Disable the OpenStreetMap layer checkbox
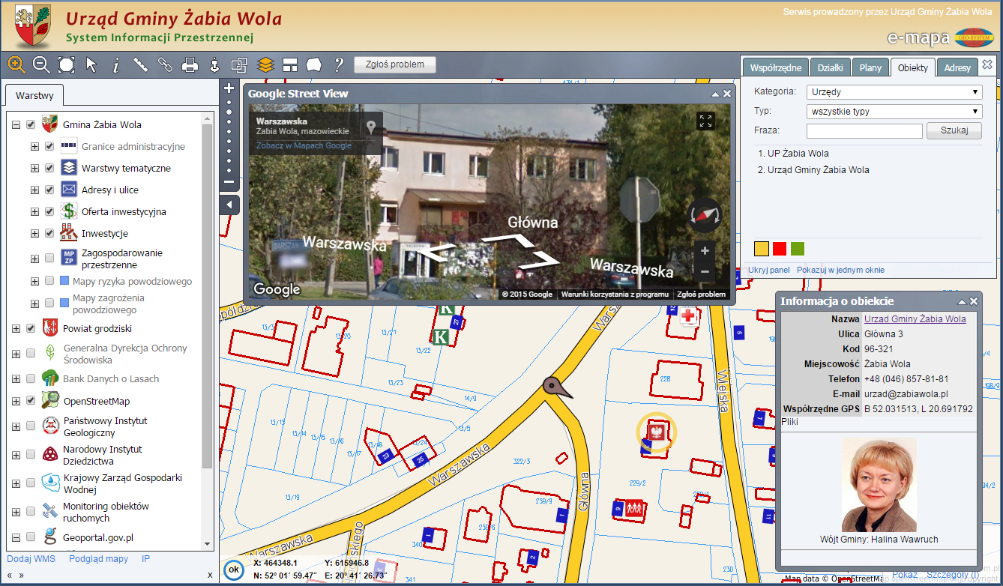This screenshot has height=586, width=1003. tap(31, 401)
